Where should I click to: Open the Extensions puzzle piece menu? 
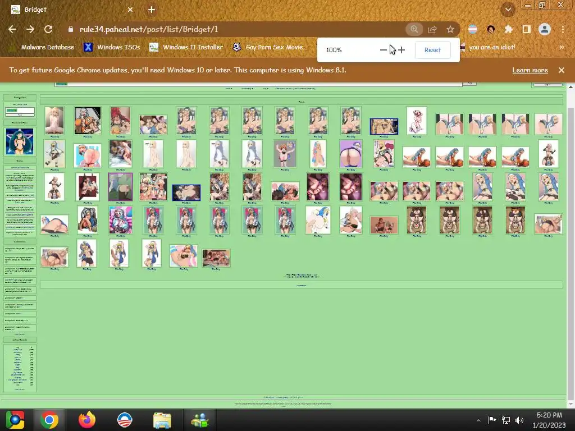(508, 29)
